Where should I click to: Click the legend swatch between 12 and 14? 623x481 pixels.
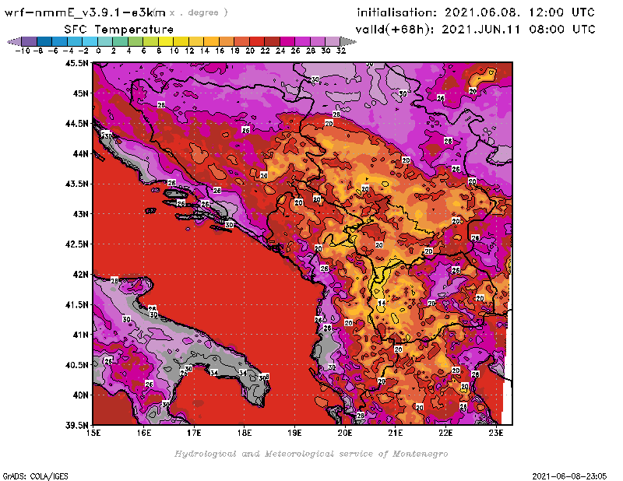(x=196, y=41)
